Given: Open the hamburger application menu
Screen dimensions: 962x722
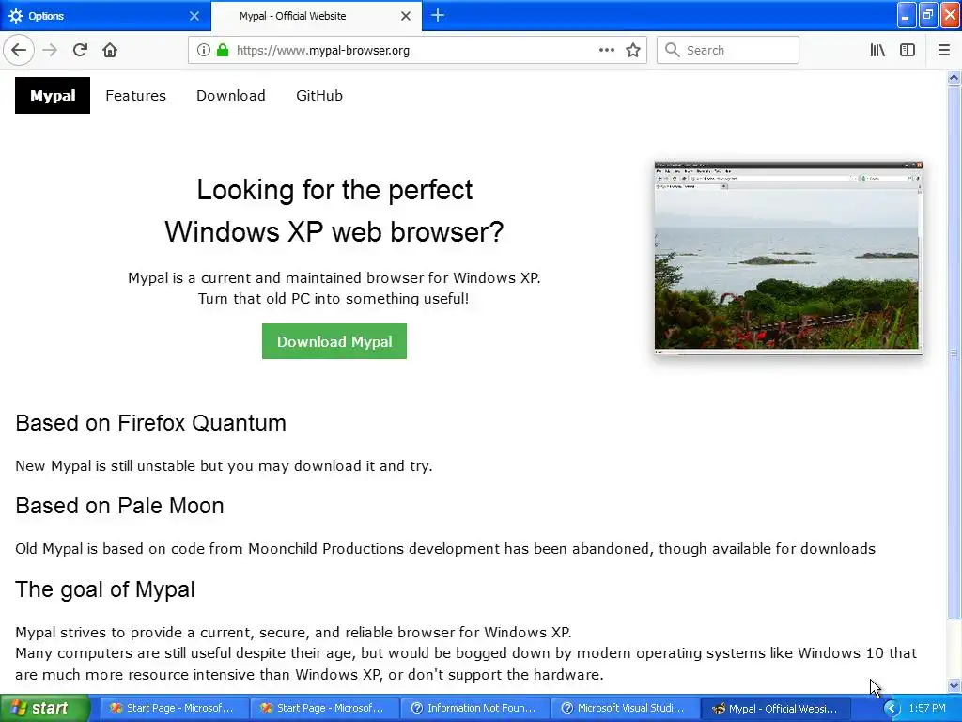Looking at the screenshot, I should 943,50.
